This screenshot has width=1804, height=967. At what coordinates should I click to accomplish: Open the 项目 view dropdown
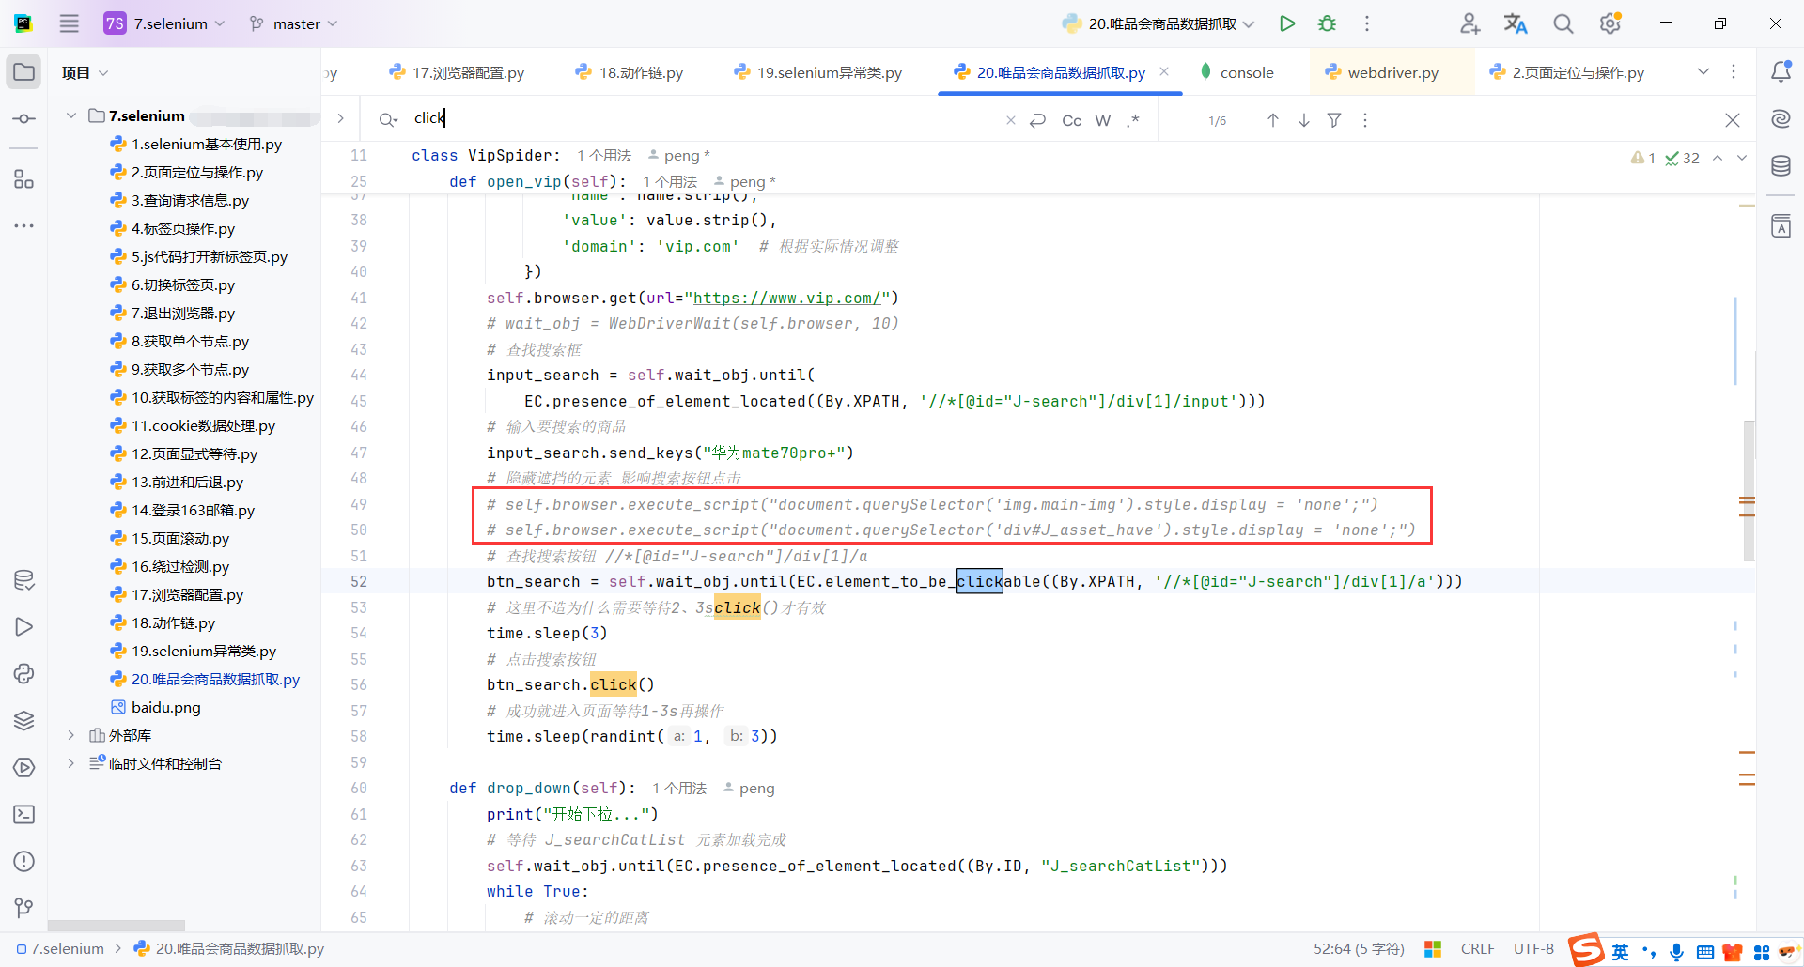pyautogui.click(x=85, y=72)
